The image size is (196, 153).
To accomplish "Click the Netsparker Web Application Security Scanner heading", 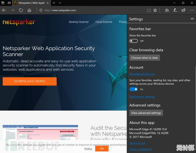I will pyautogui.click(x=49, y=51).
